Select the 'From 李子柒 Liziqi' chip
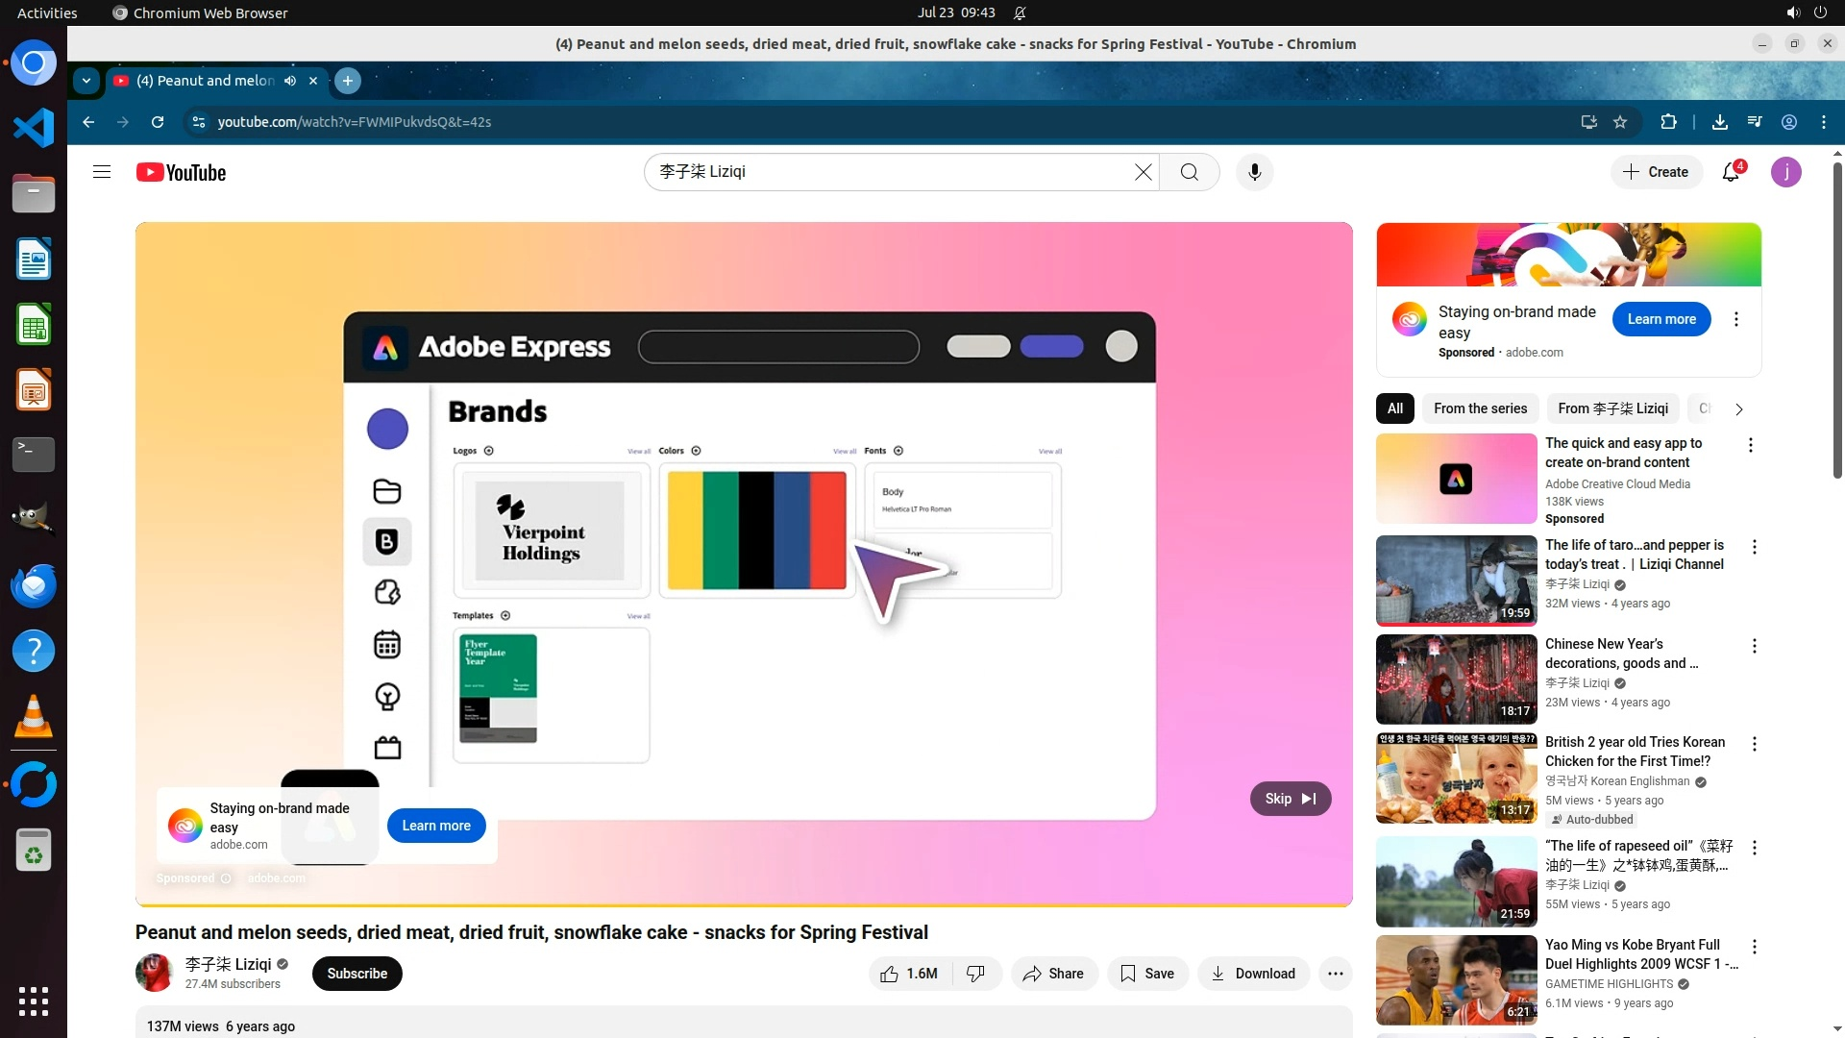This screenshot has width=1845, height=1038. [x=1612, y=408]
